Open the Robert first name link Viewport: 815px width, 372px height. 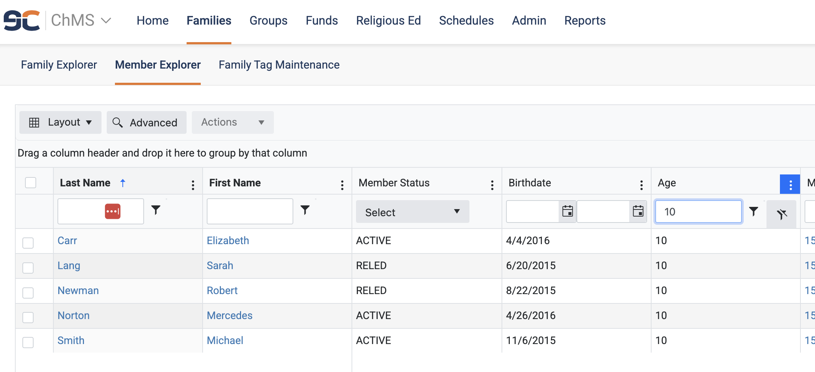(x=222, y=290)
